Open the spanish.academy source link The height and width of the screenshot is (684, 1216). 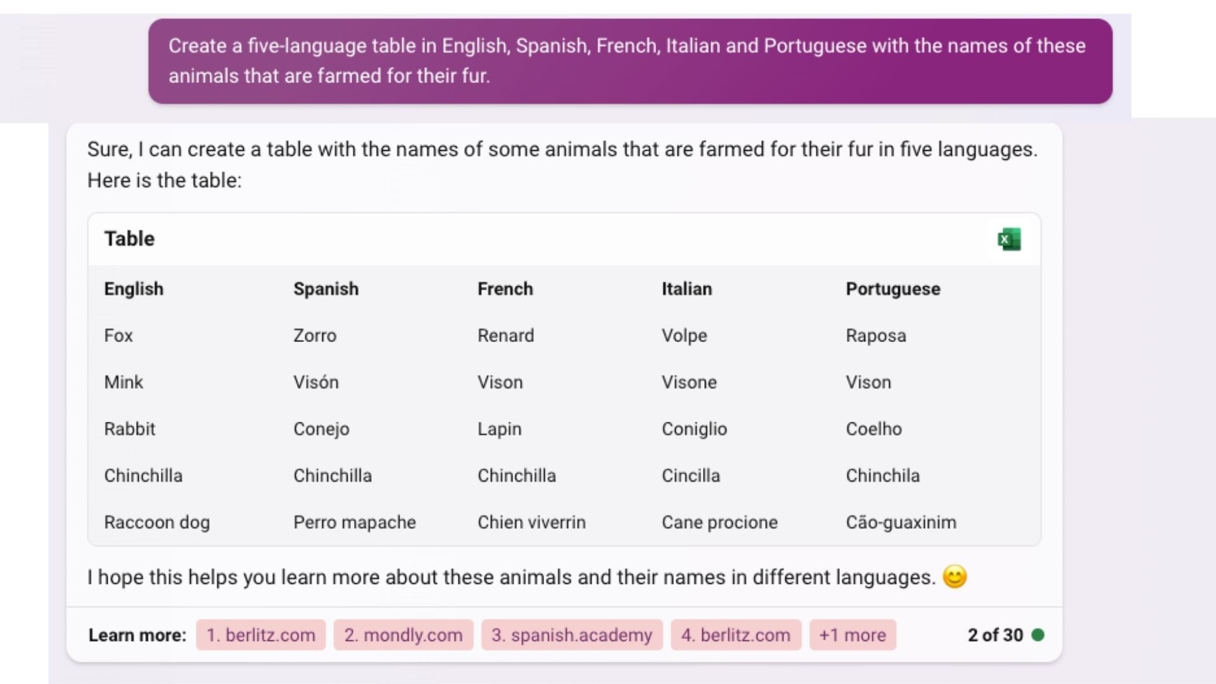pyautogui.click(x=572, y=635)
